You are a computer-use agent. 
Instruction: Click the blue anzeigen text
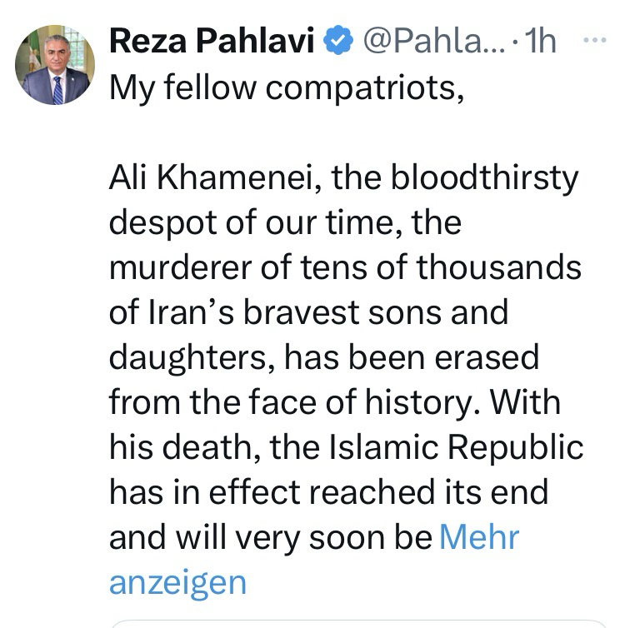pos(178,581)
